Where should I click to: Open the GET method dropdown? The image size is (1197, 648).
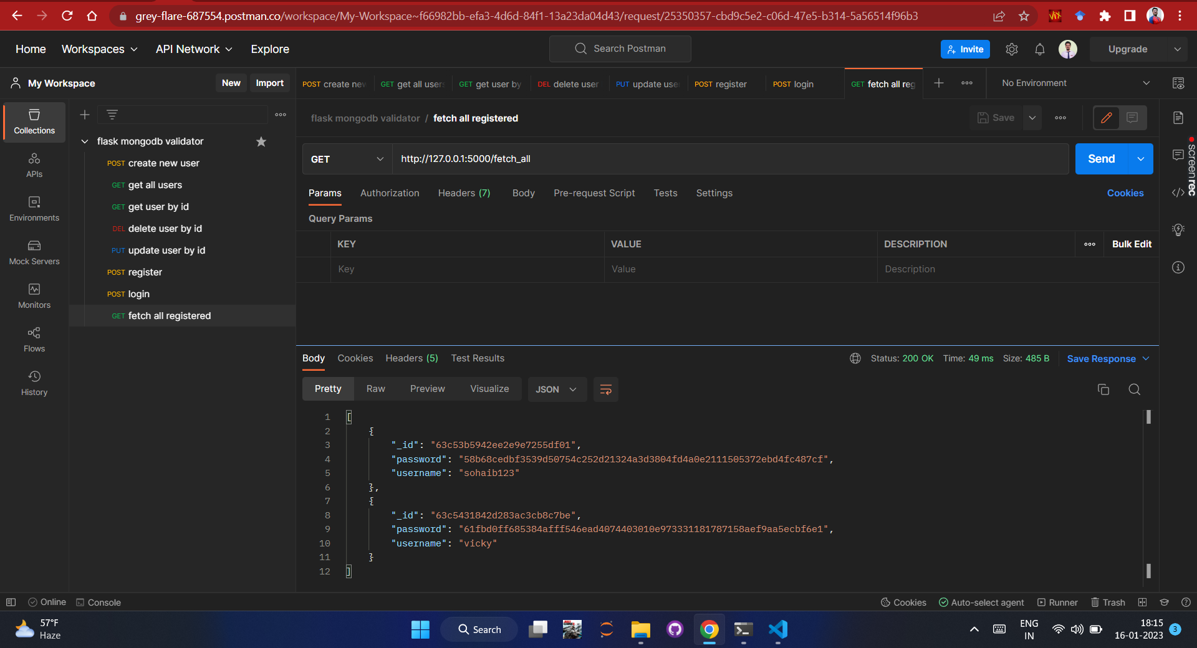[x=347, y=159]
